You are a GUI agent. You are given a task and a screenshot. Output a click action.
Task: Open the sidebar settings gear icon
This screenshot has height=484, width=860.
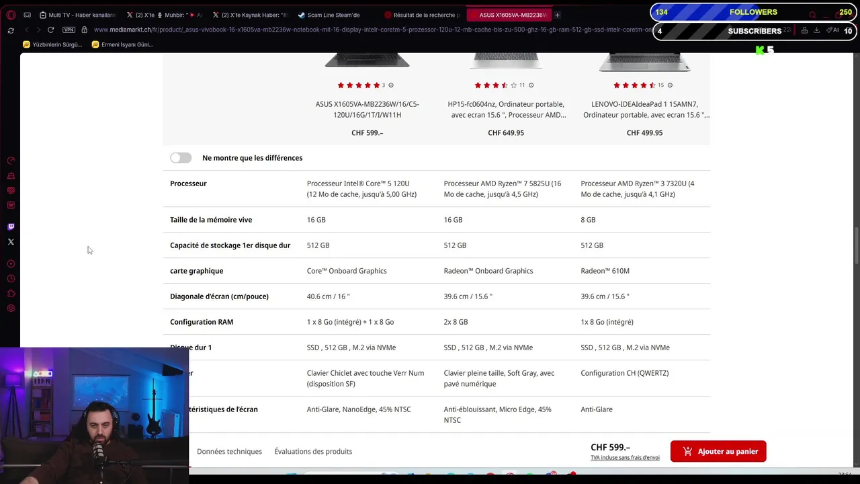click(11, 308)
